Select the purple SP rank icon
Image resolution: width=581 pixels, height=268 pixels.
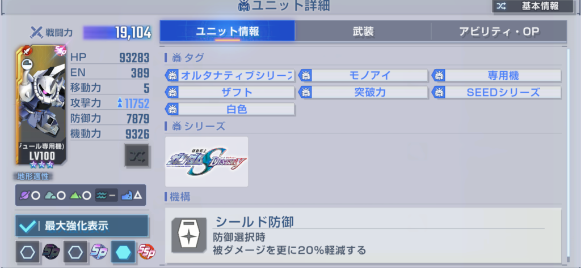point(99,252)
